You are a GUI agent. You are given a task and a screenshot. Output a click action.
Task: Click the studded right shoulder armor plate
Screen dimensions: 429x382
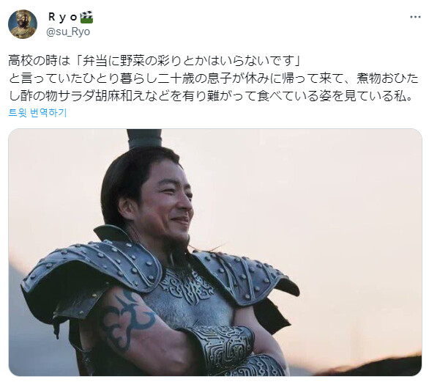tap(244, 276)
